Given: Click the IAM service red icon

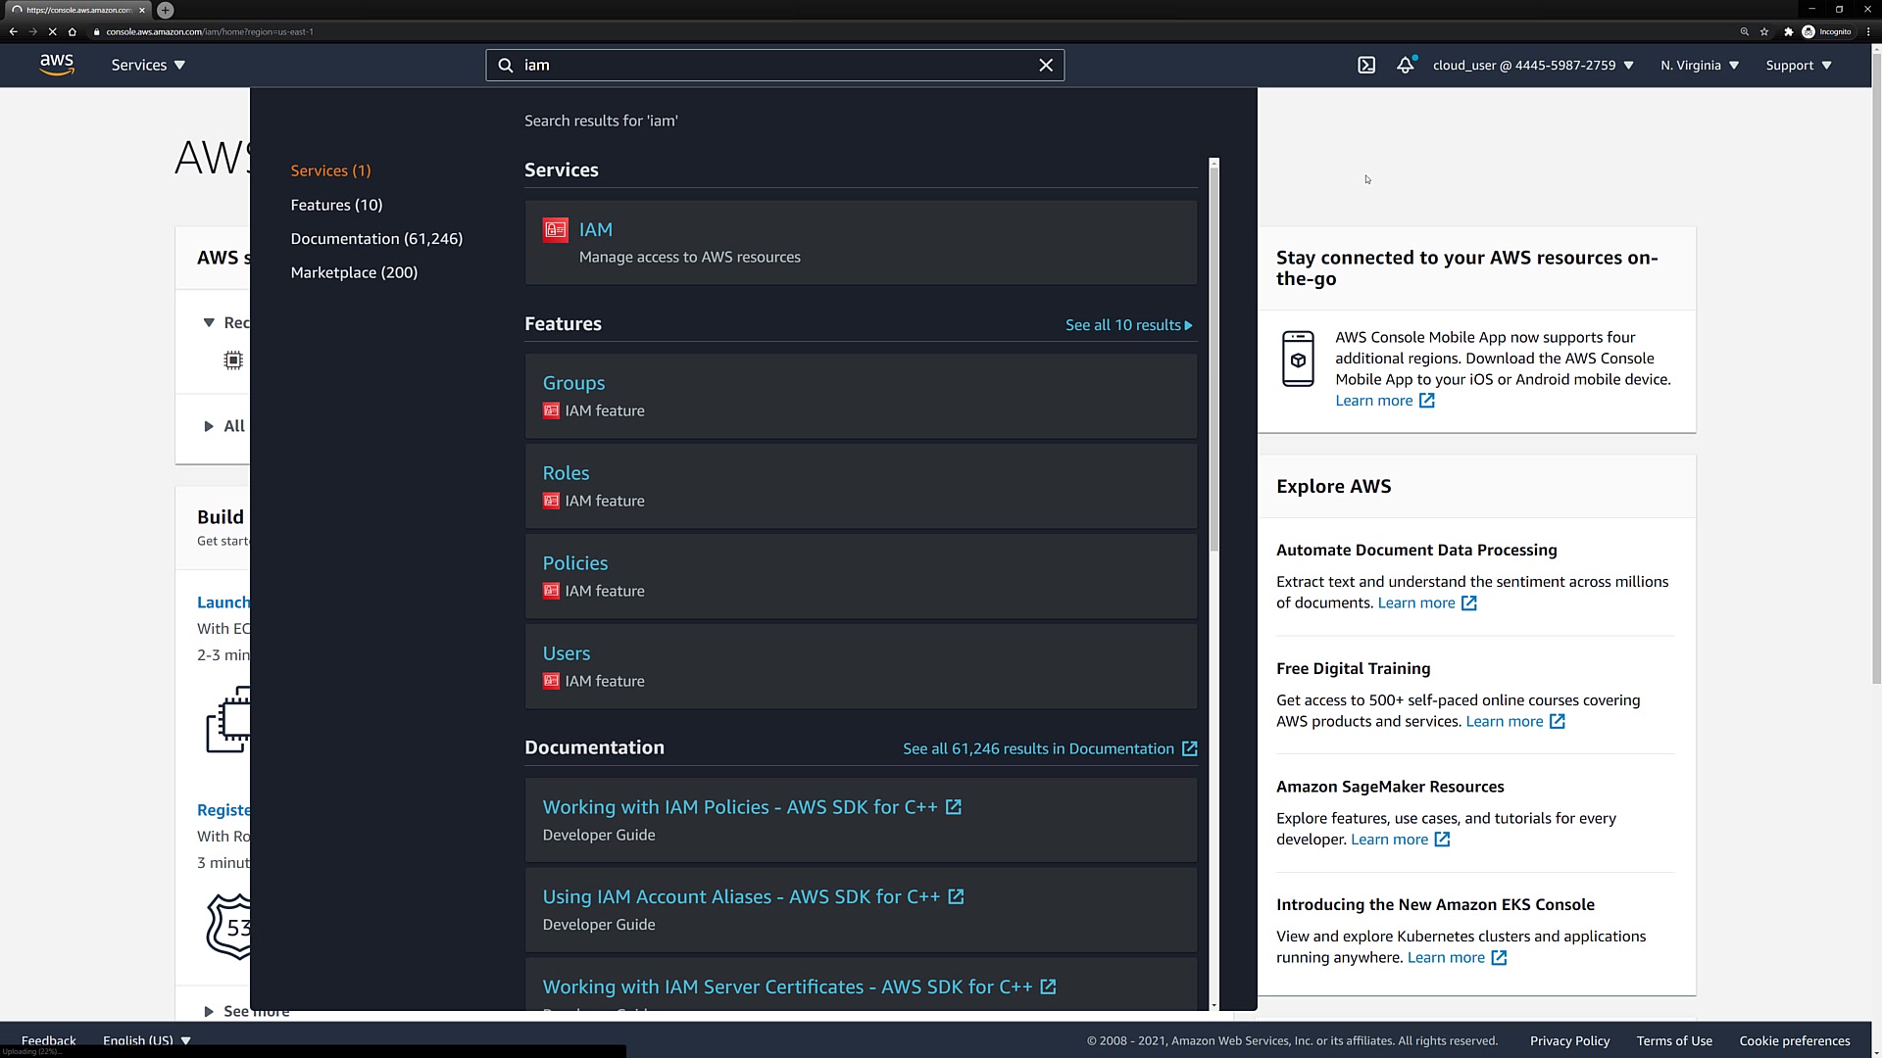Looking at the screenshot, I should coord(556,229).
